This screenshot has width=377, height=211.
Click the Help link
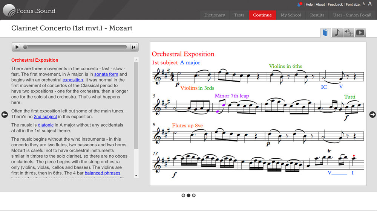pyautogui.click(x=309, y=4)
